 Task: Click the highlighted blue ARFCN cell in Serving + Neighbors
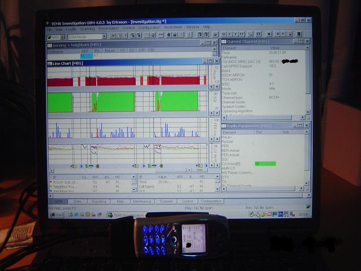tap(87, 56)
